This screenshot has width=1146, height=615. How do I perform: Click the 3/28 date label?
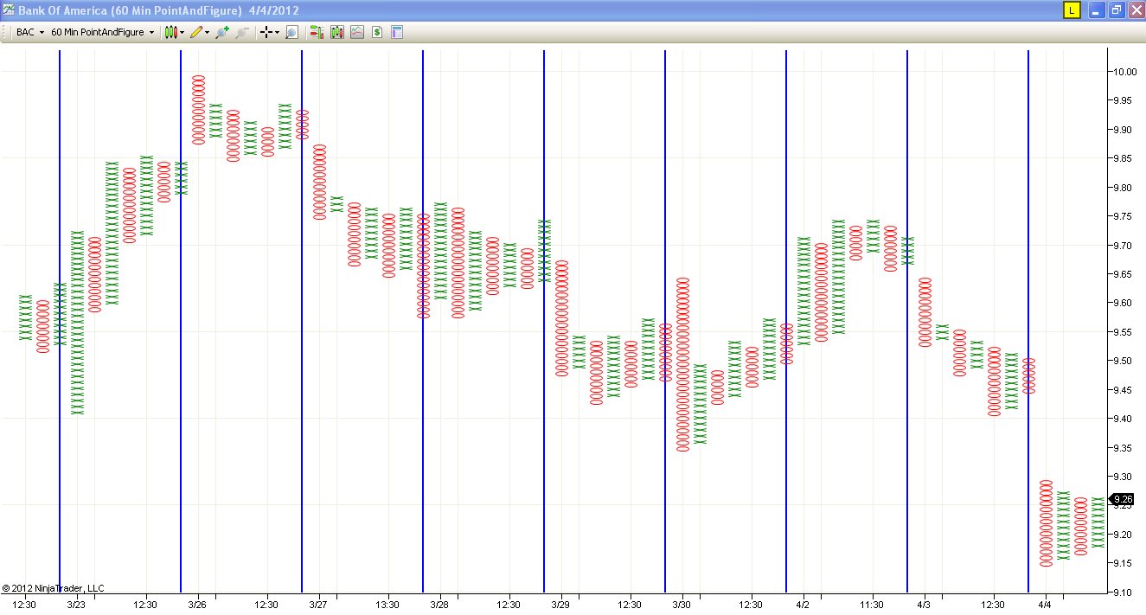[439, 605]
